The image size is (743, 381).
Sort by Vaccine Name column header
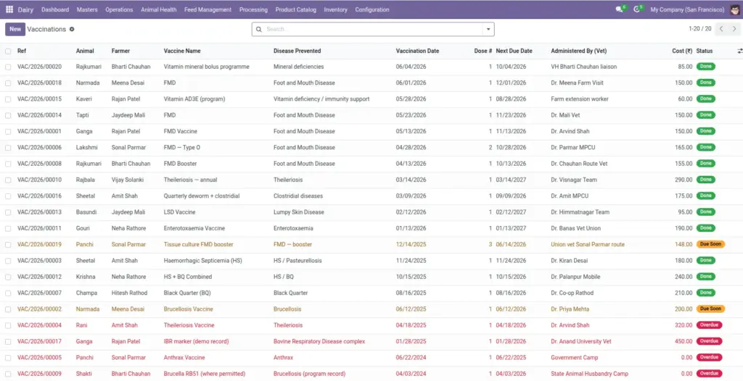(x=182, y=51)
